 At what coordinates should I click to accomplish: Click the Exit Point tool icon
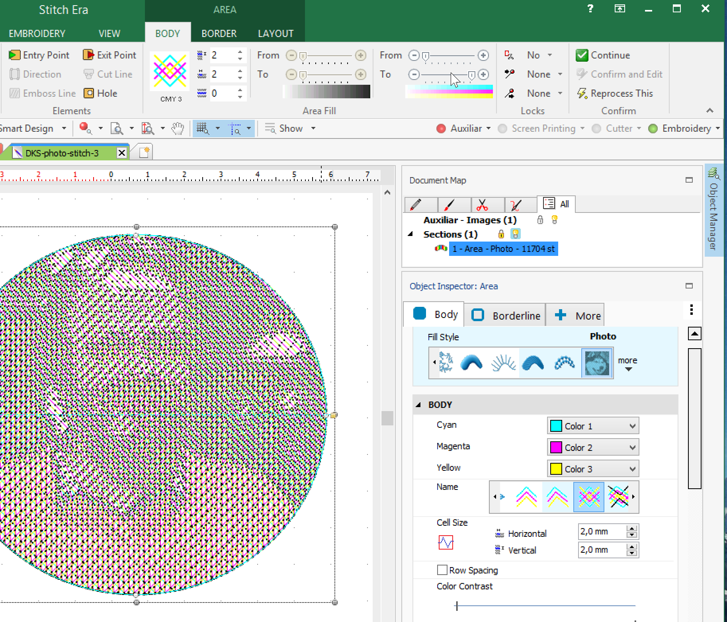pos(88,55)
